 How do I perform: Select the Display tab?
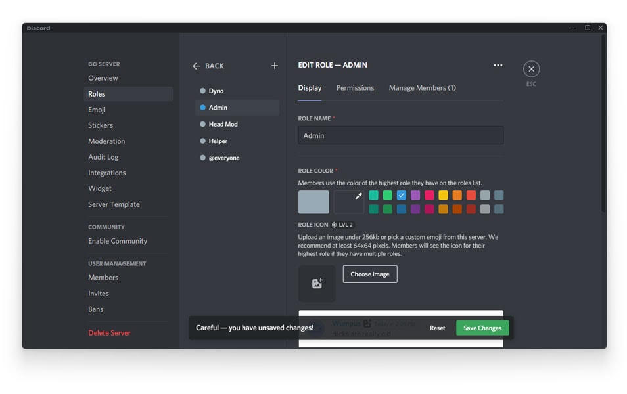click(x=310, y=88)
